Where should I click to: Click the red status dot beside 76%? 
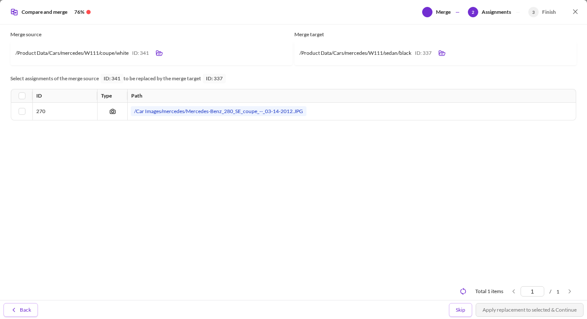click(88, 12)
